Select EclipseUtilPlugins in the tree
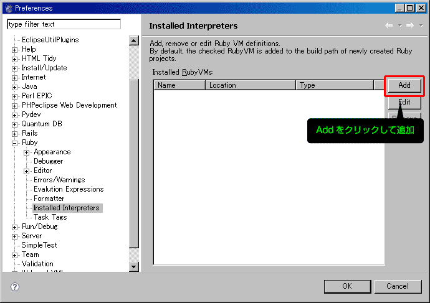The height and width of the screenshot is (303, 430). [x=50, y=40]
